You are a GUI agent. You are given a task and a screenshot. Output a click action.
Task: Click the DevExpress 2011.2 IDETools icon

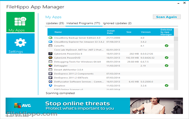pos(50,78)
